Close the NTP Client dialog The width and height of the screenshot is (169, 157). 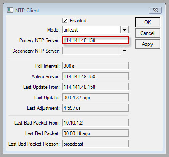[x=155, y=11]
